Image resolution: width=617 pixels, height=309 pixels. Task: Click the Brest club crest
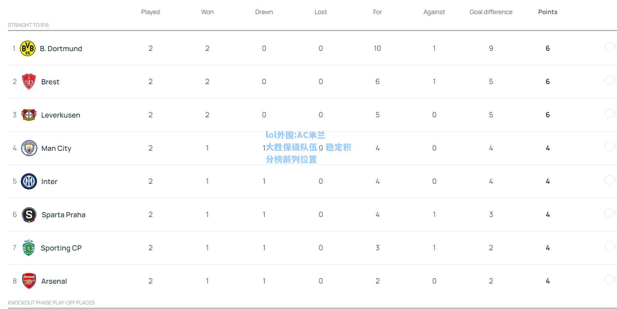pos(29,81)
